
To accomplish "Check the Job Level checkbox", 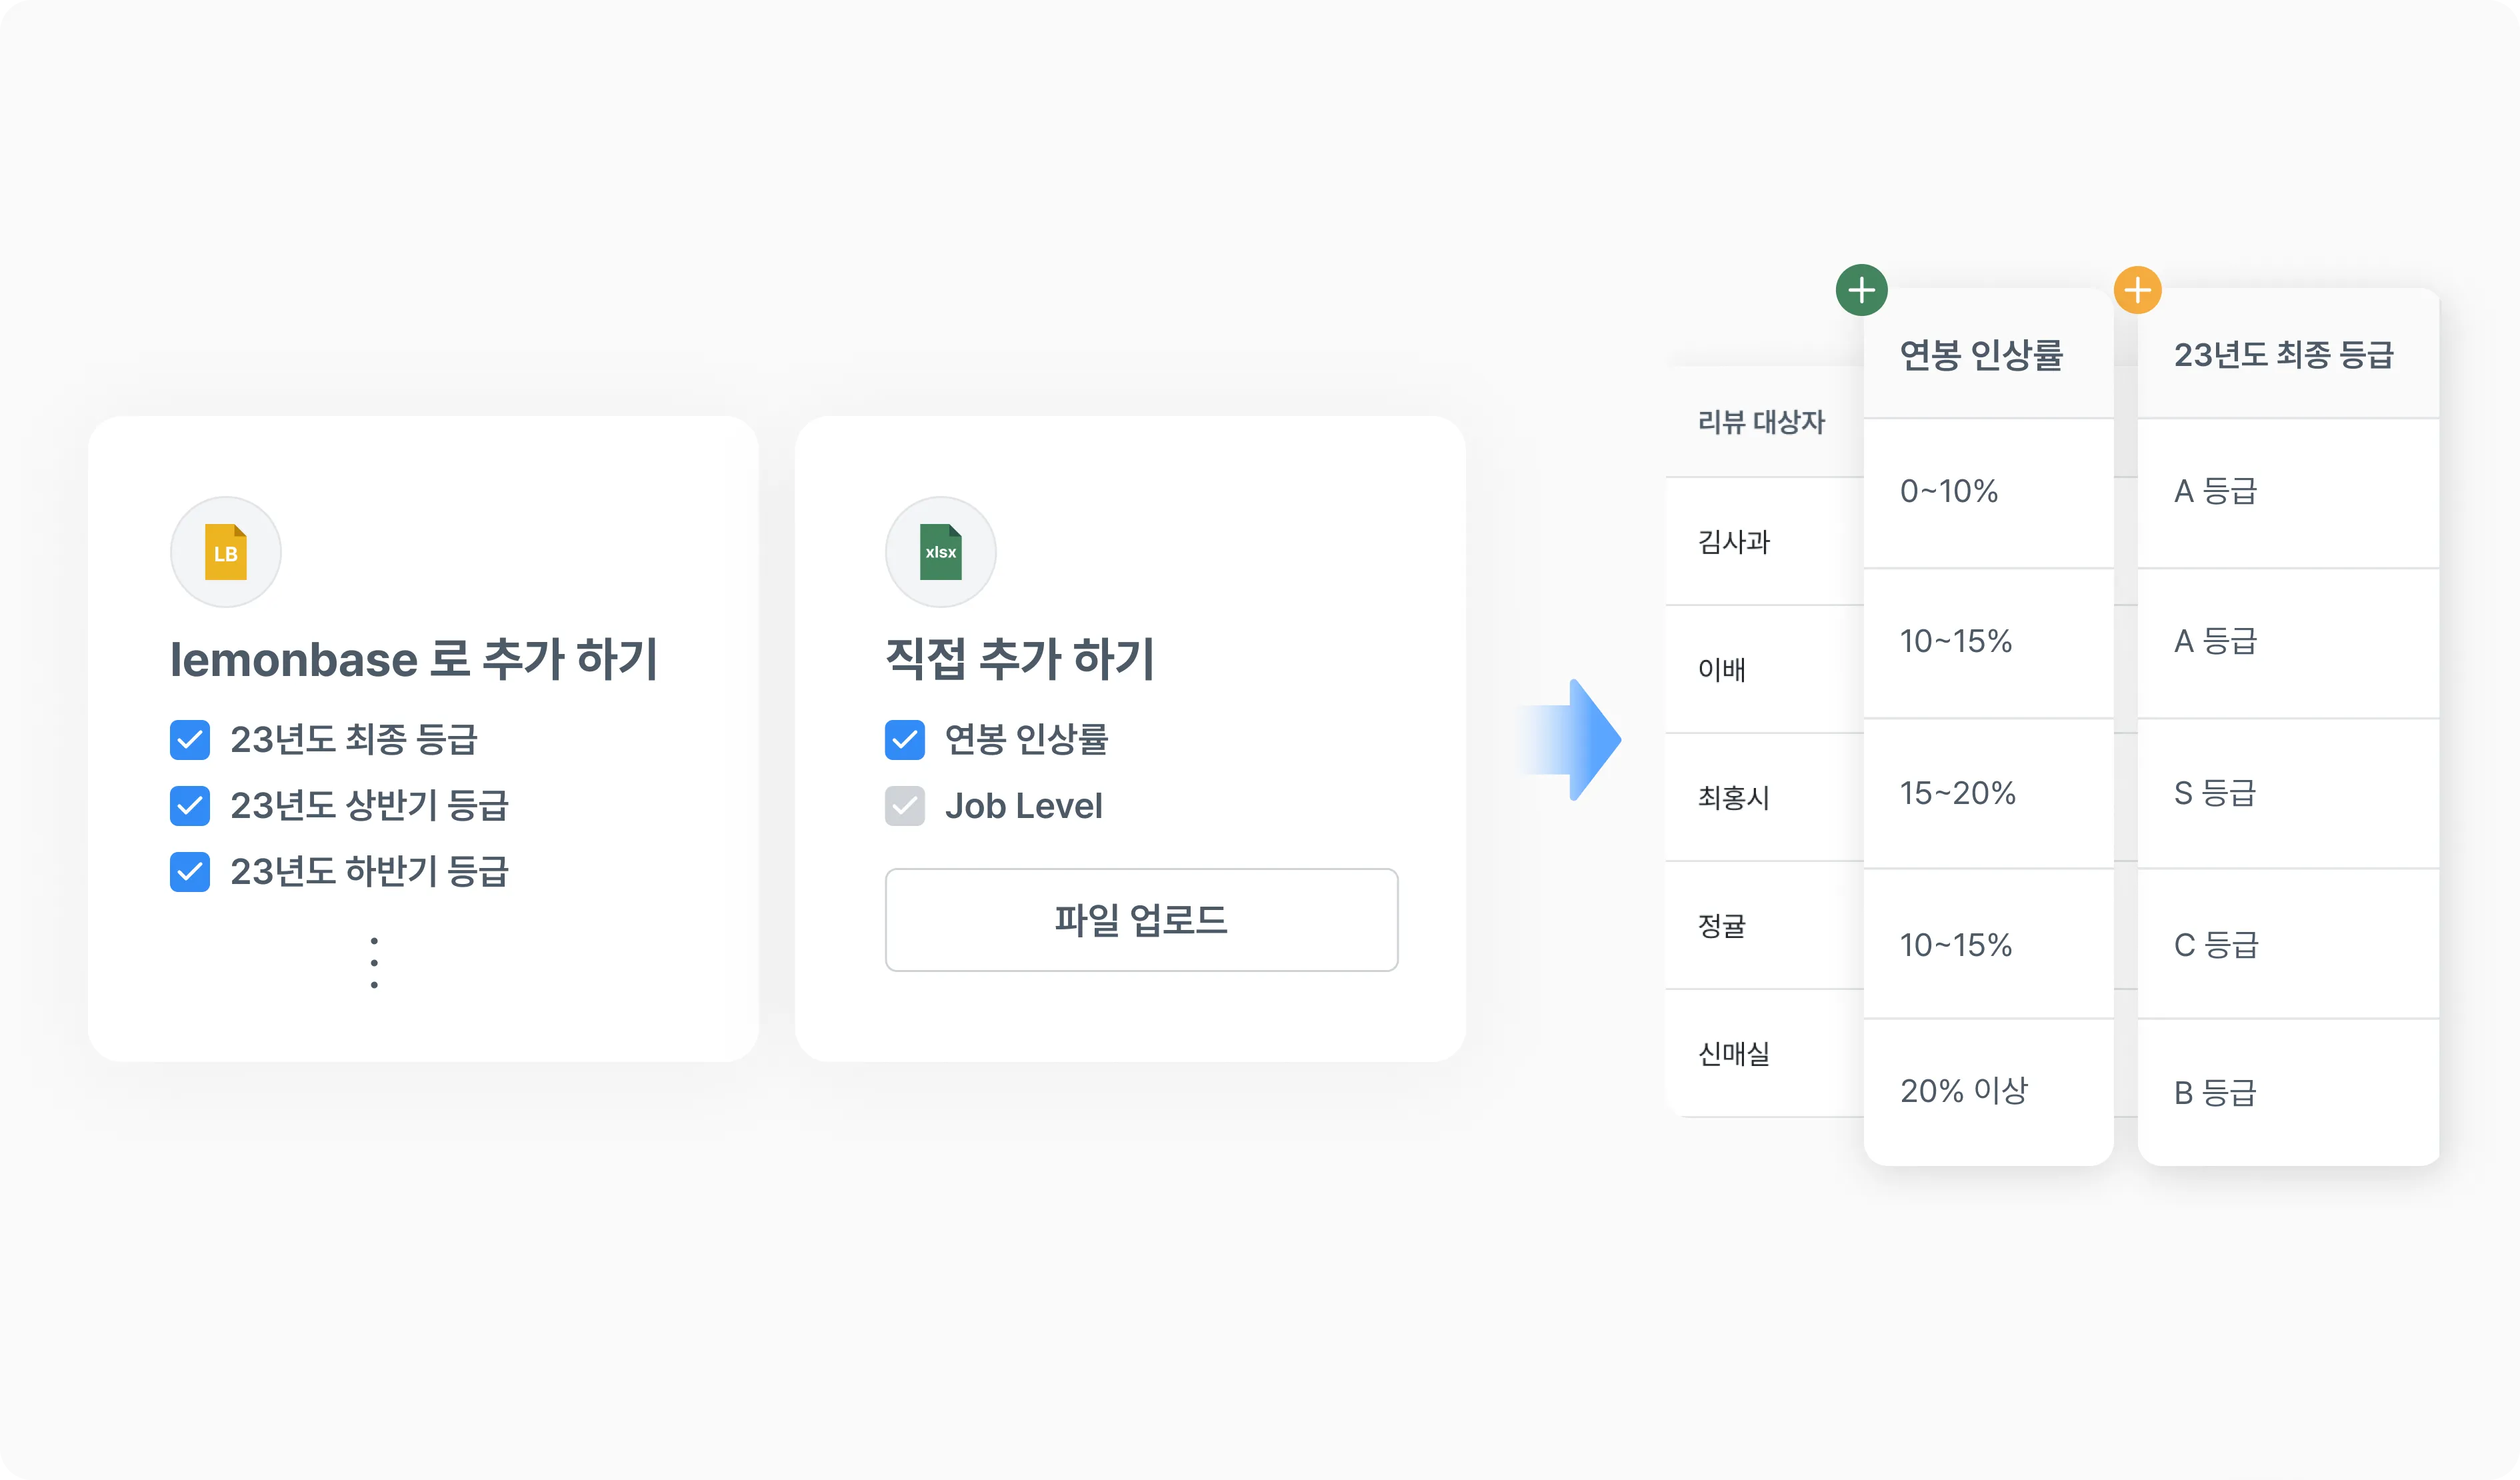I will coord(905,806).
